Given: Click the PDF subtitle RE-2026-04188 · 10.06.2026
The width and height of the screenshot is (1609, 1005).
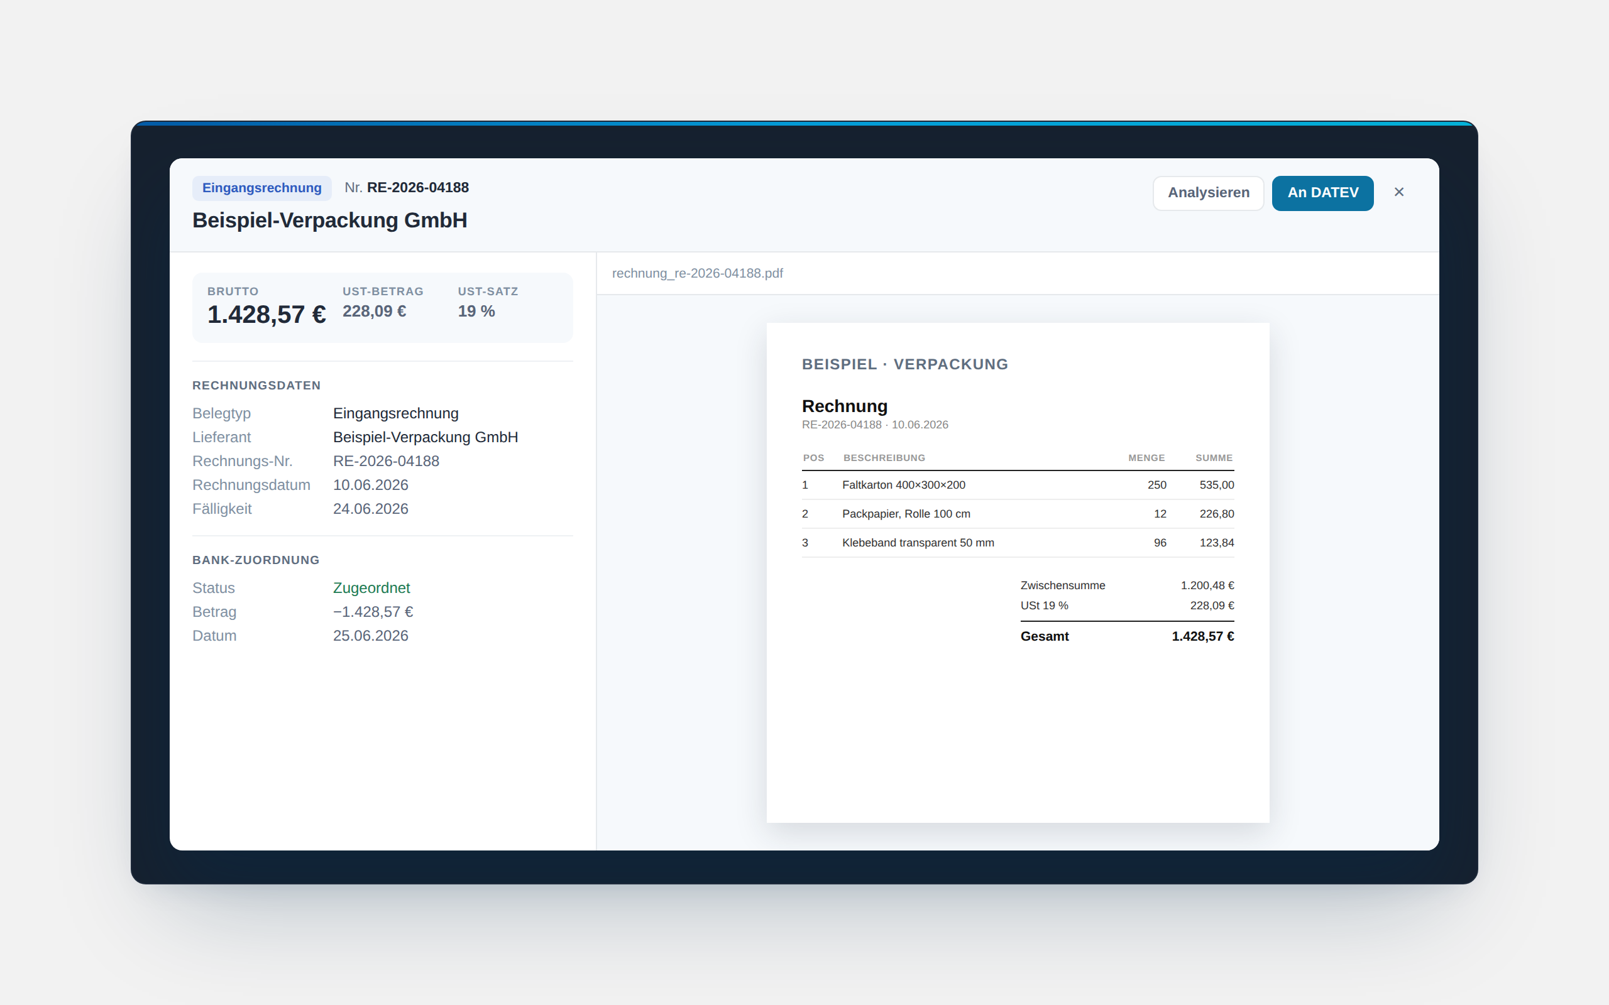Looking at the screenshot, I should coord(875,425).
